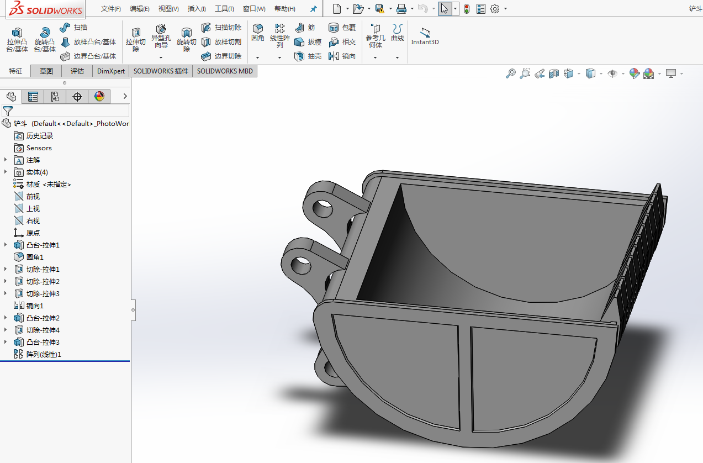Open the DisplayManager color ball tab
The height and width of the screenshot is (463, 703).
pos(99,97)
